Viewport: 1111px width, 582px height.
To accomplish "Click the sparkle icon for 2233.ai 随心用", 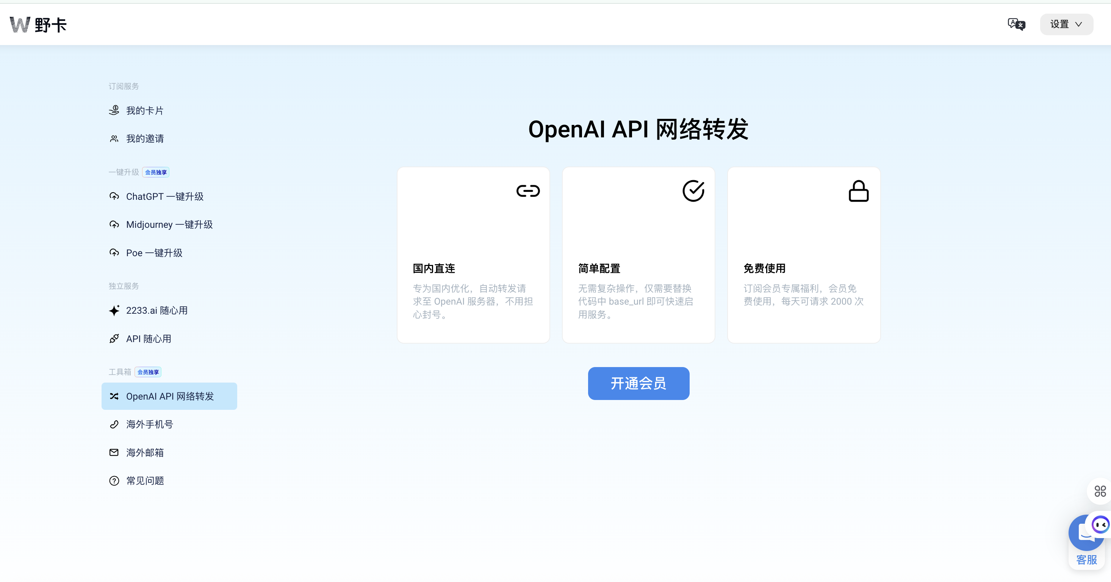I will 114,311.
